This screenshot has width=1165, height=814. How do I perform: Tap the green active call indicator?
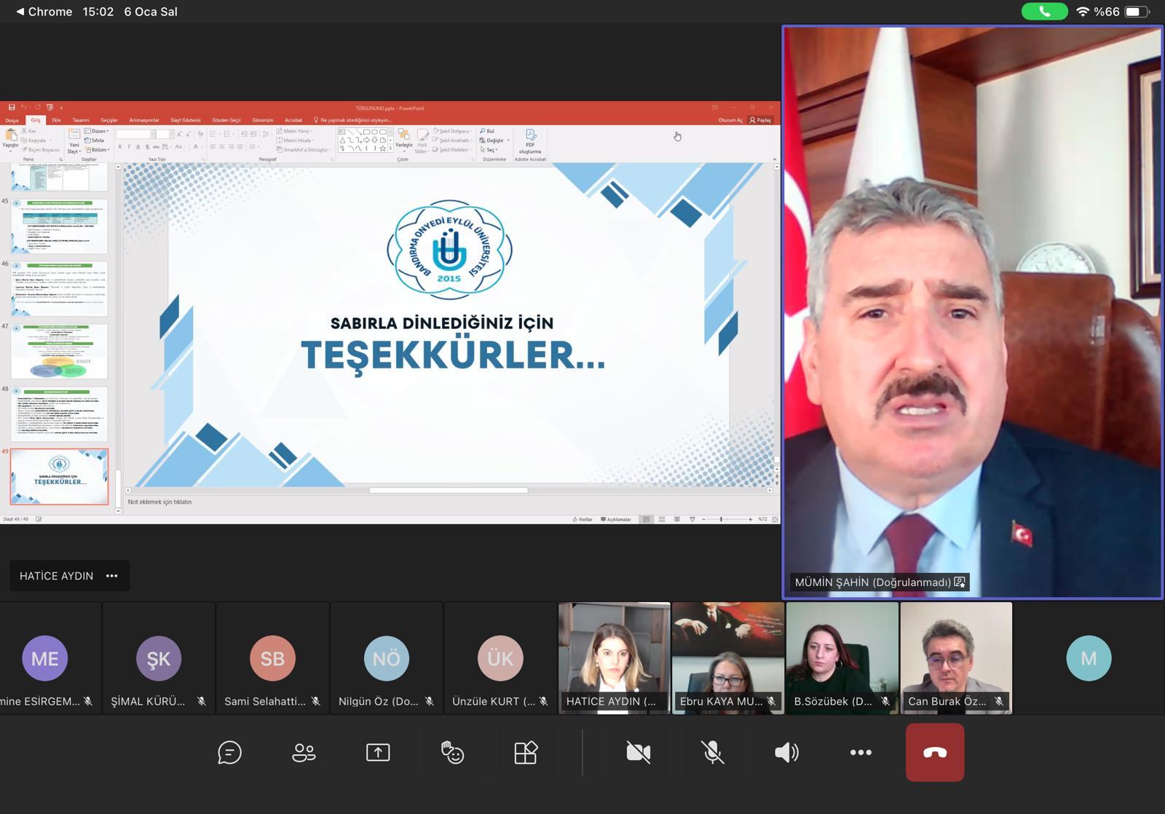(1044, 12)
